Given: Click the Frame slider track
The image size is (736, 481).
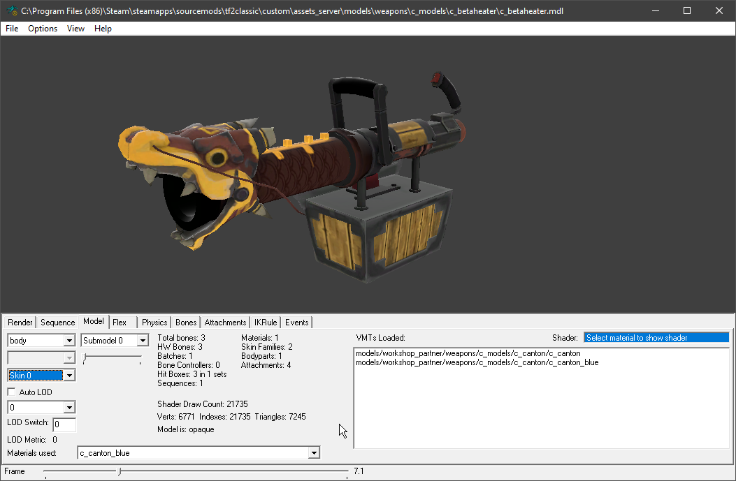Looking at the screenshot, I should [x=196, y=471].
